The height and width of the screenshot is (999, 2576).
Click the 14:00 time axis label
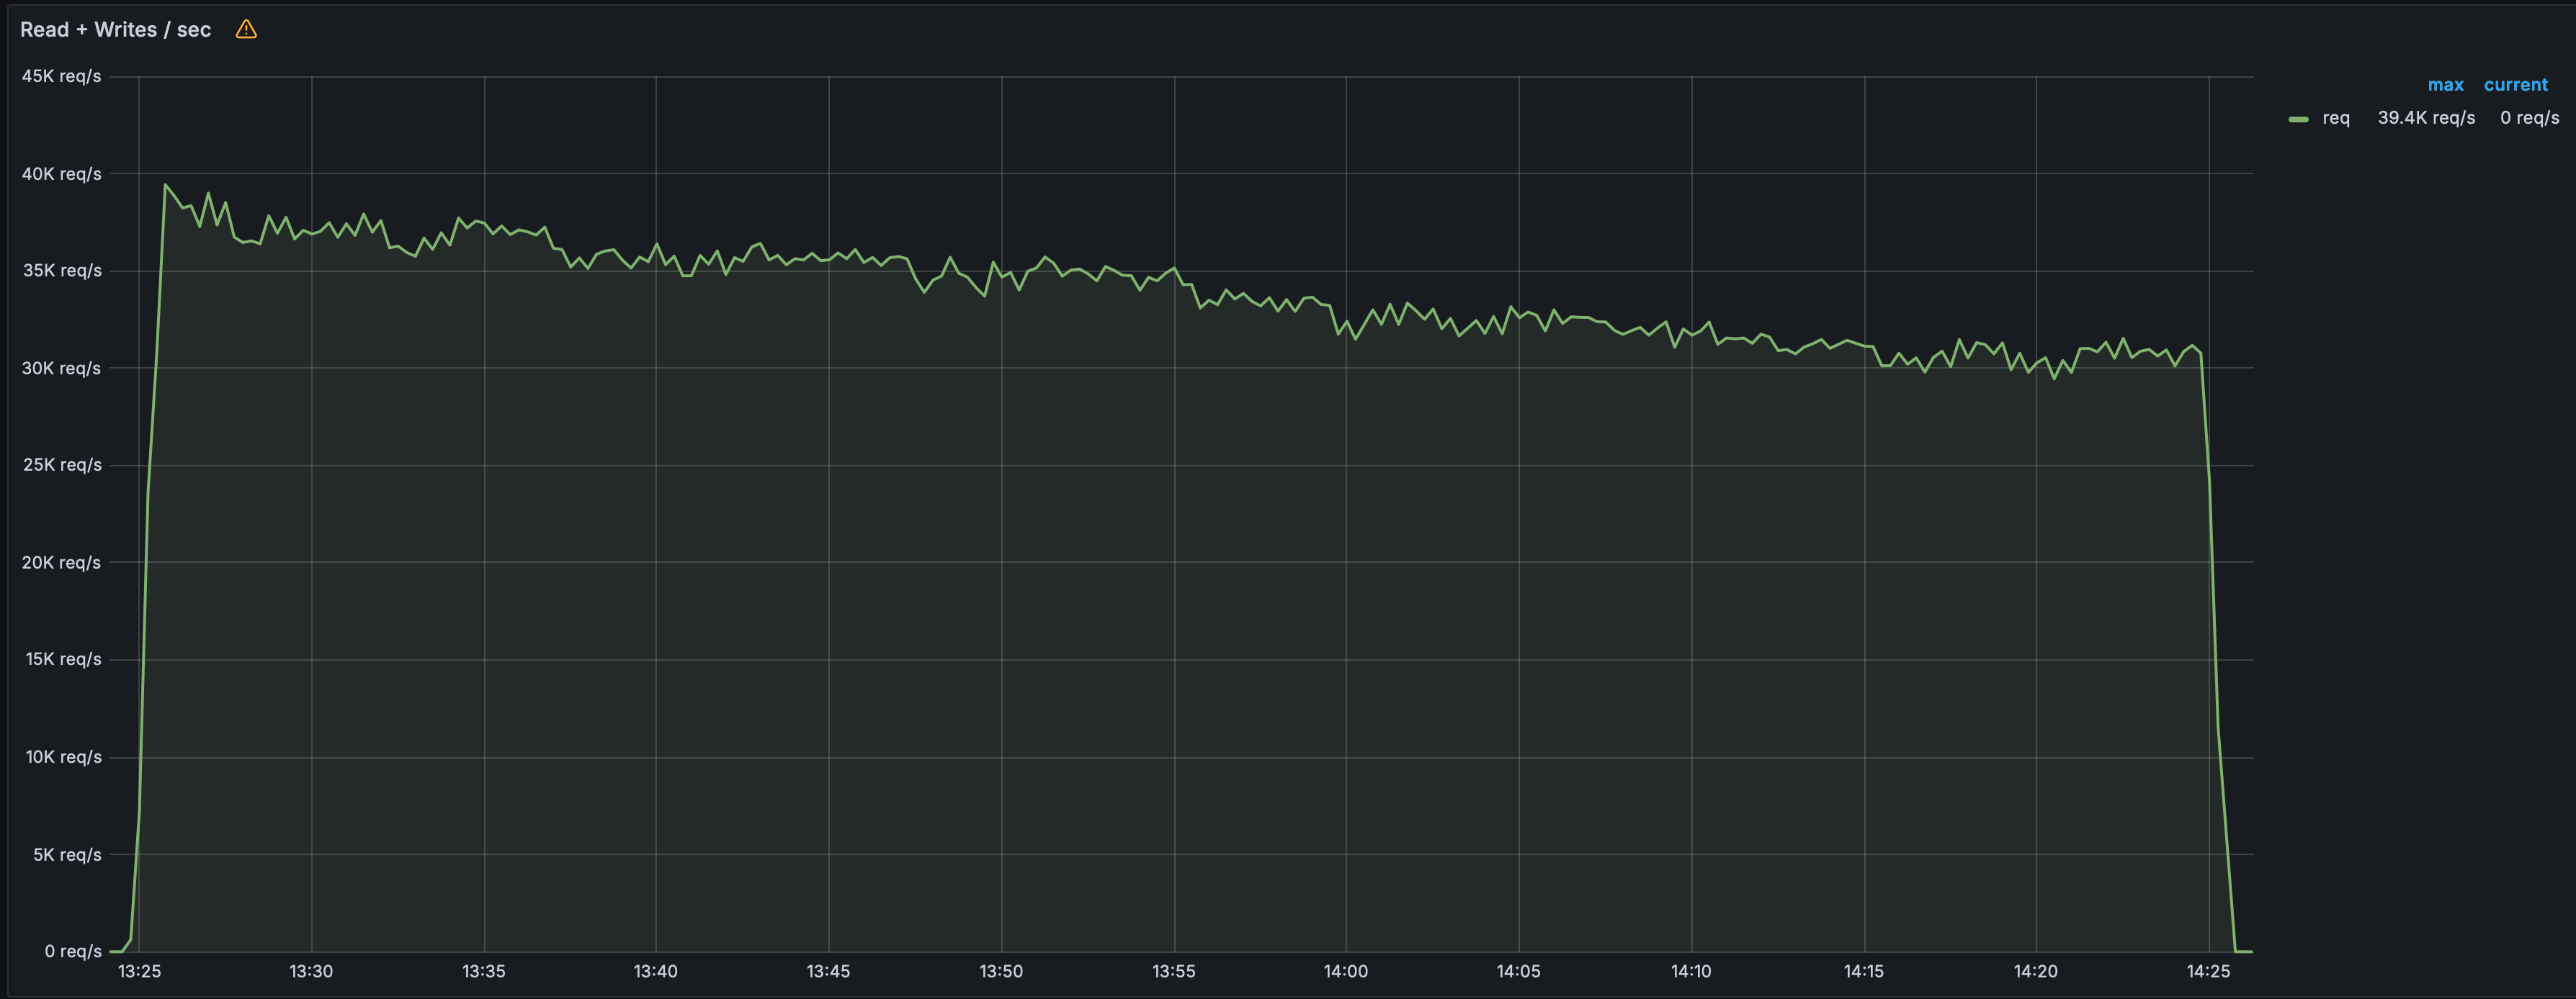(x=1346, y=971)
